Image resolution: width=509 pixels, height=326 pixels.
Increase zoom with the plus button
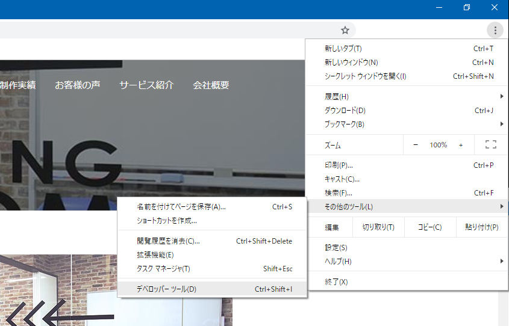click(461, 145)
